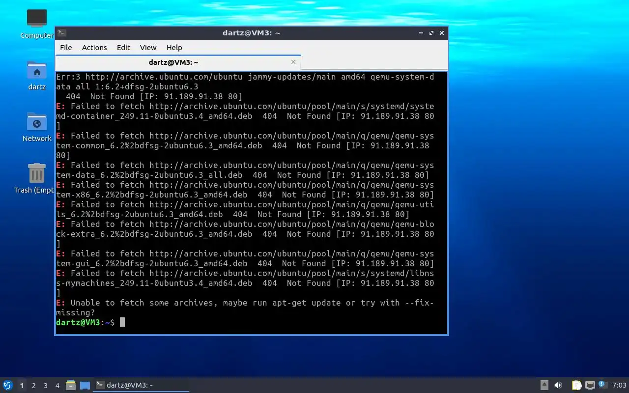
Task: Click the libnss-mymachines failed fetch URL line
Action: click(245, 273)
